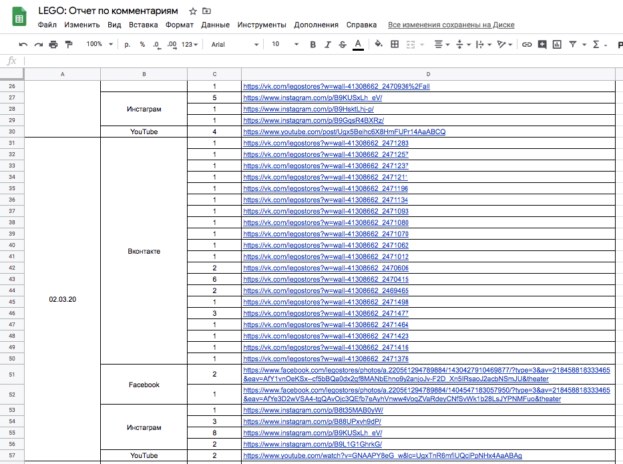Open the zoom 100% dropdown
This screenshot has width=623, height=464.
99,45
